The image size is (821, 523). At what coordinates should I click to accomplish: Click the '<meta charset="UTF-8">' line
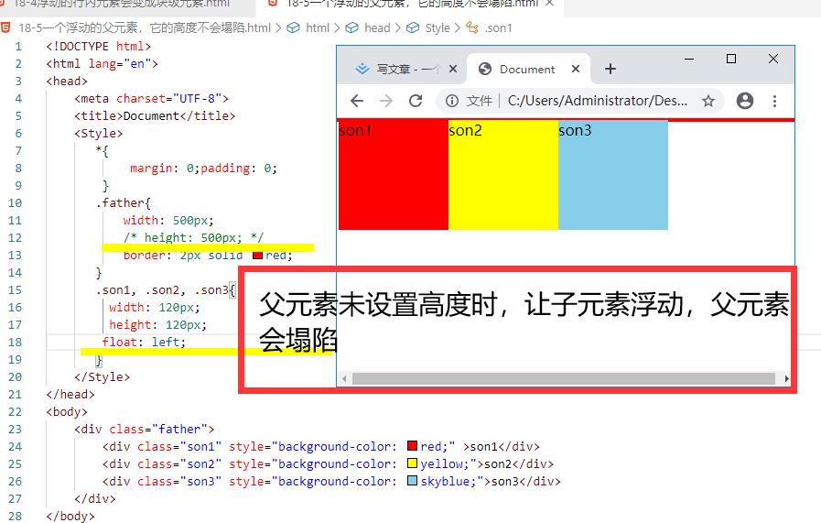coord(151,99)
